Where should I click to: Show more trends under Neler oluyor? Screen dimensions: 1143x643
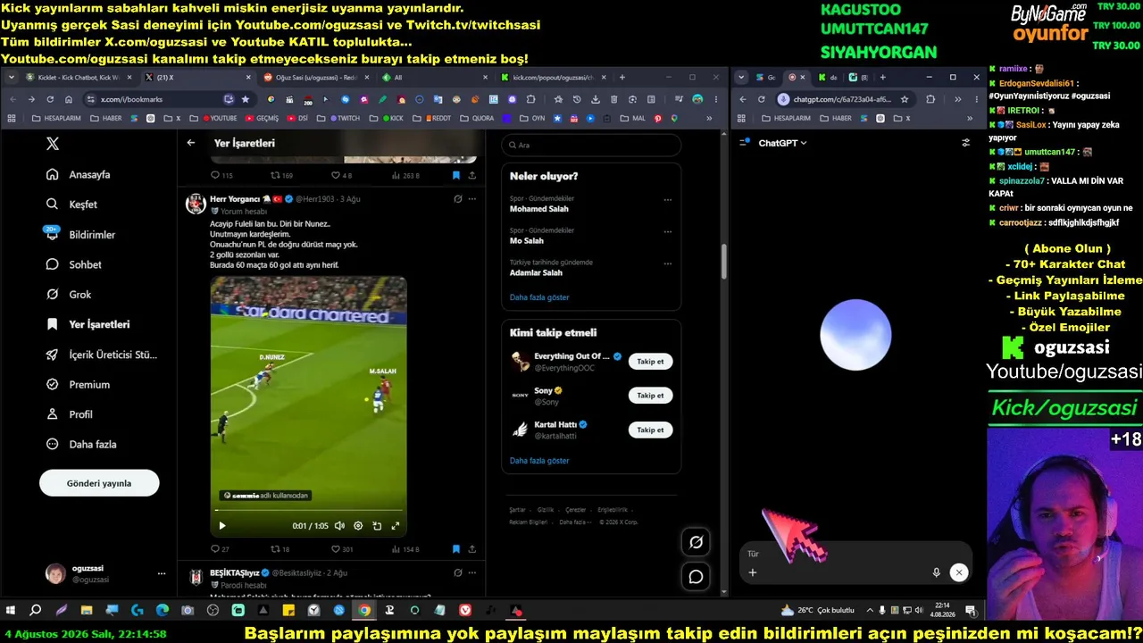(539, 297)
